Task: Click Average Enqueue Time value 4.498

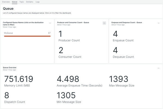Action: click(x=68, y=79)
